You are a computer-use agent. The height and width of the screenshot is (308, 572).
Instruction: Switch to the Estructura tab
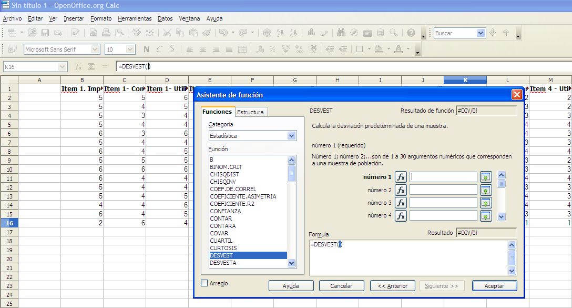pyautogui.click(x=251, y=112)
